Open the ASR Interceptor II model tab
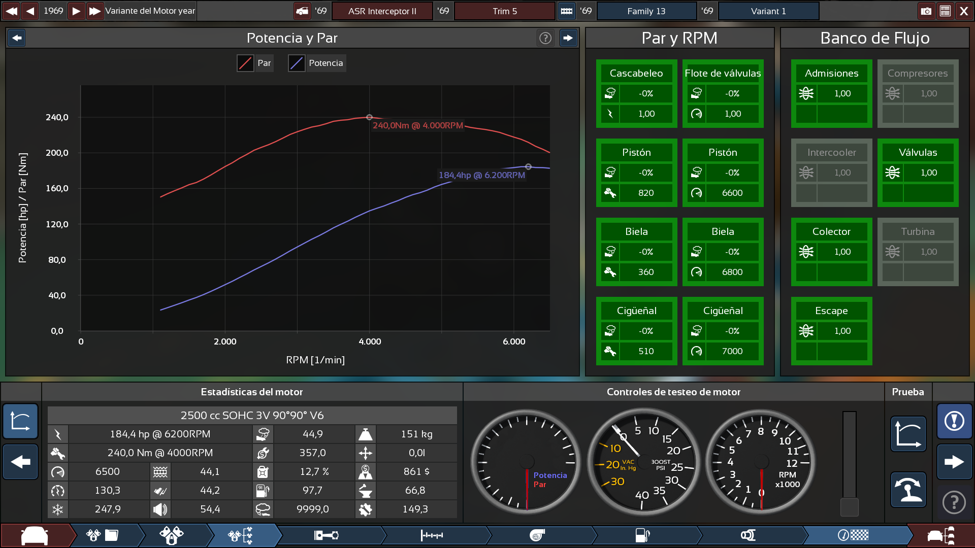975x548 pixels. point(382,11)
